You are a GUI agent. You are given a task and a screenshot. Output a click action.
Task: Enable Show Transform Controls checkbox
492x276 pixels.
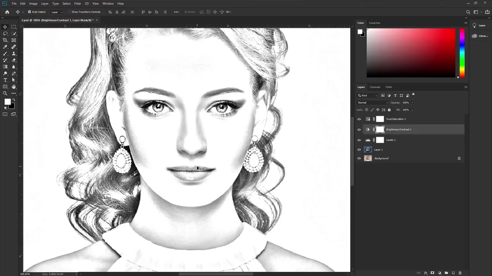pos(69,12)
